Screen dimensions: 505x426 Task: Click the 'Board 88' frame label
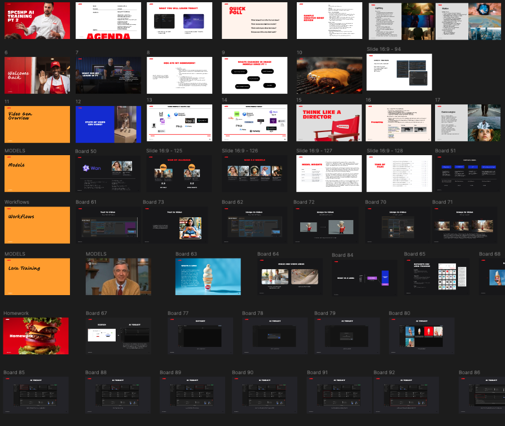coord(96,372)
